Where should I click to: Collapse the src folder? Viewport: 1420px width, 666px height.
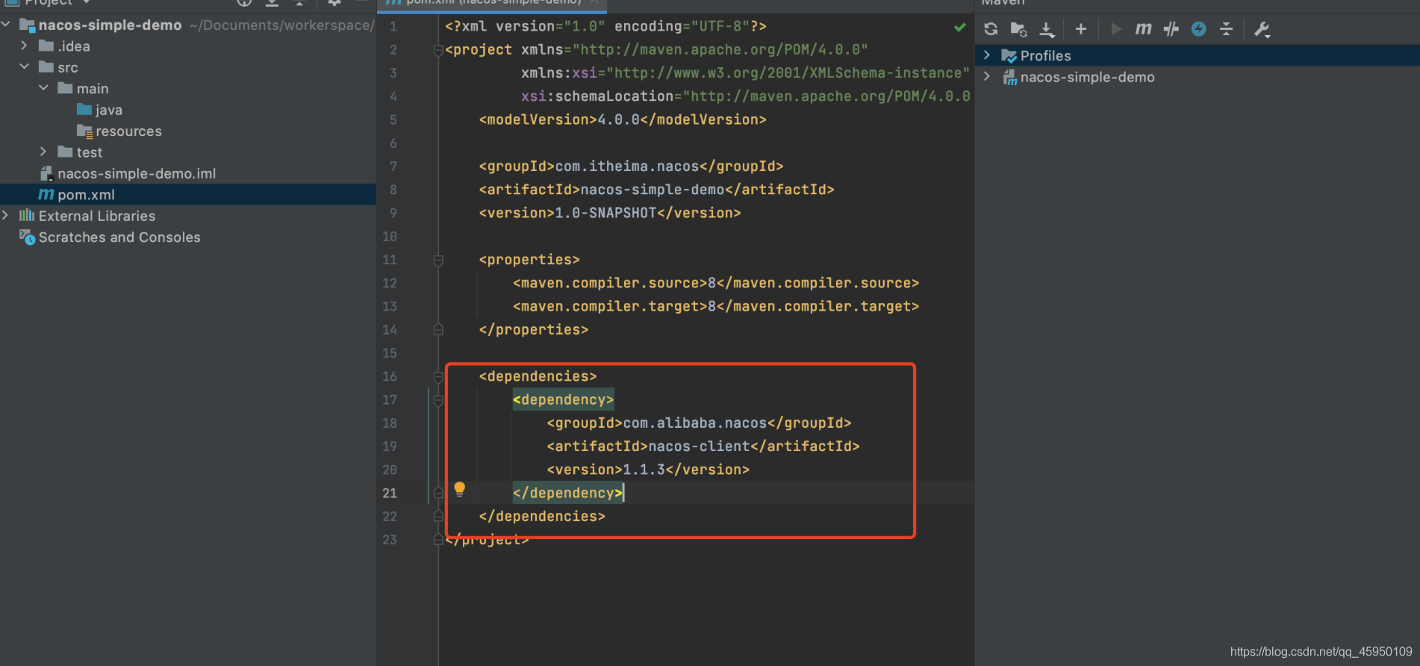(24, 66)
